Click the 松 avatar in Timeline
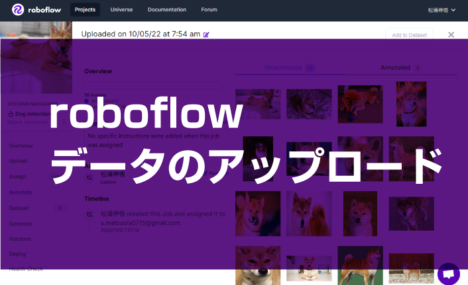This screenshot has width=468, height=285. pos(89,214)
